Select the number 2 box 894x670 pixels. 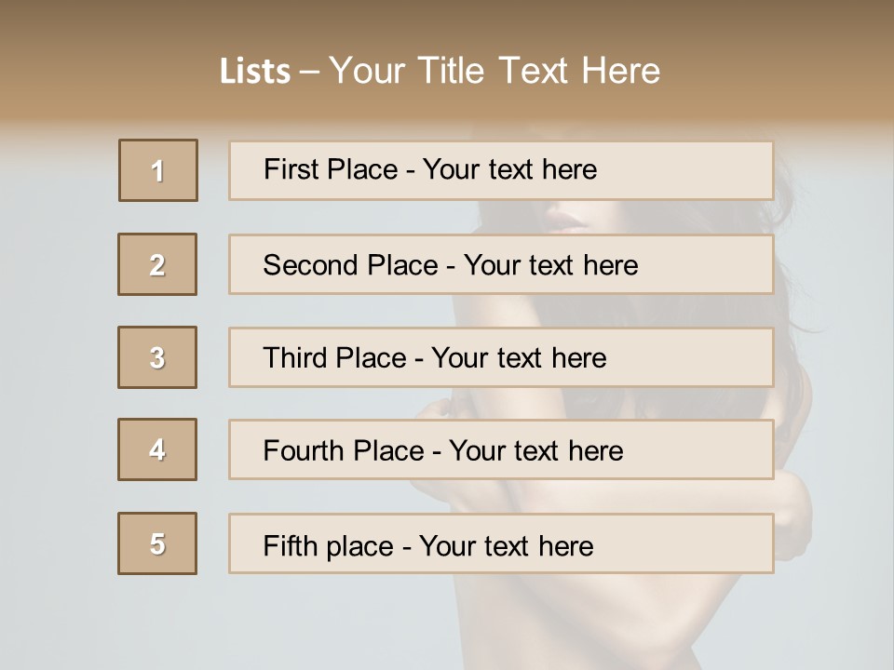[x=157, y=264]
